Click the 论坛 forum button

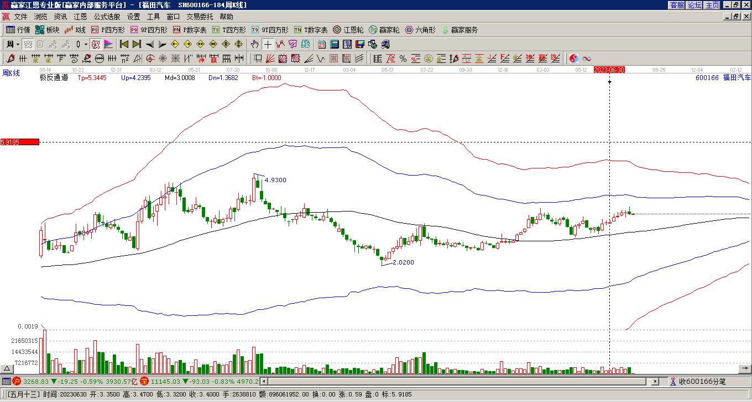[694, 5]
